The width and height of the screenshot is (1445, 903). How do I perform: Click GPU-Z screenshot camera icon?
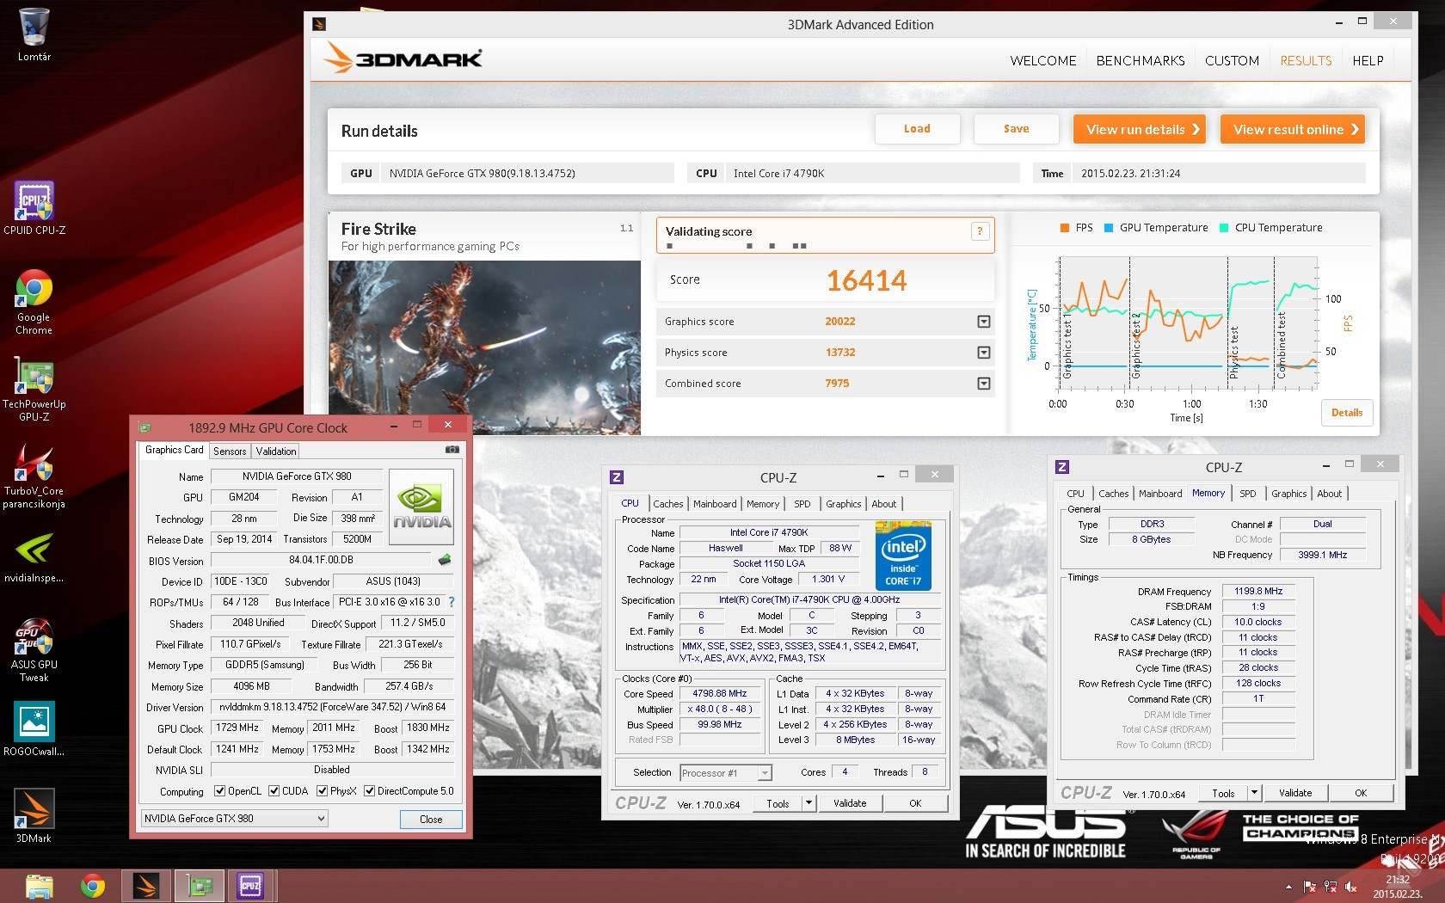coord(452,450)
